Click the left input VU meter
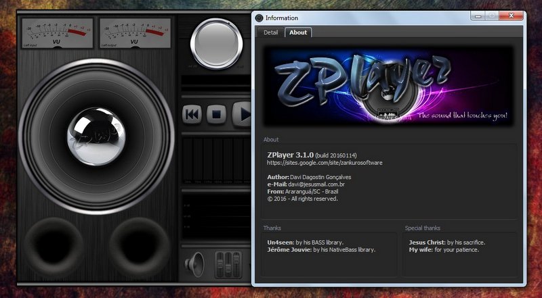The width and height of the screenshot is (542, 298). point(58,33)
